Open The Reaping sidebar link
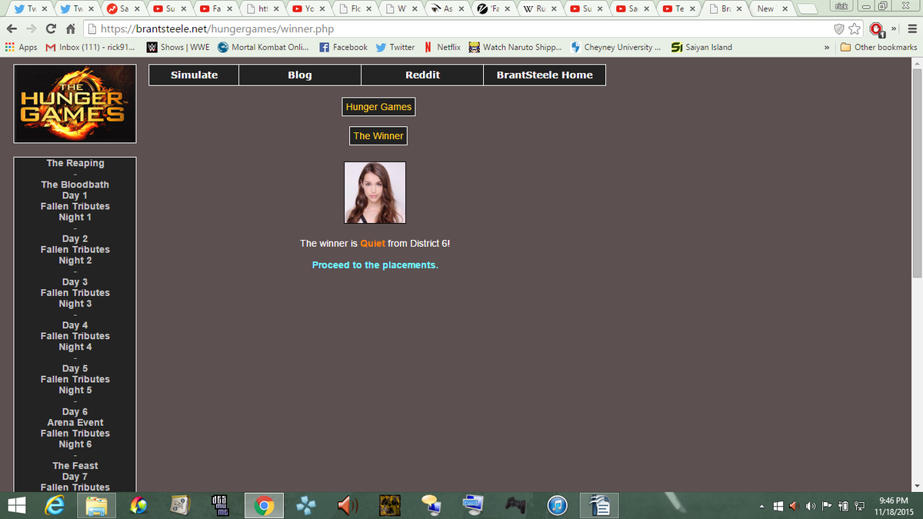Viewport: 923px width, 519px height. click(75, 163)
